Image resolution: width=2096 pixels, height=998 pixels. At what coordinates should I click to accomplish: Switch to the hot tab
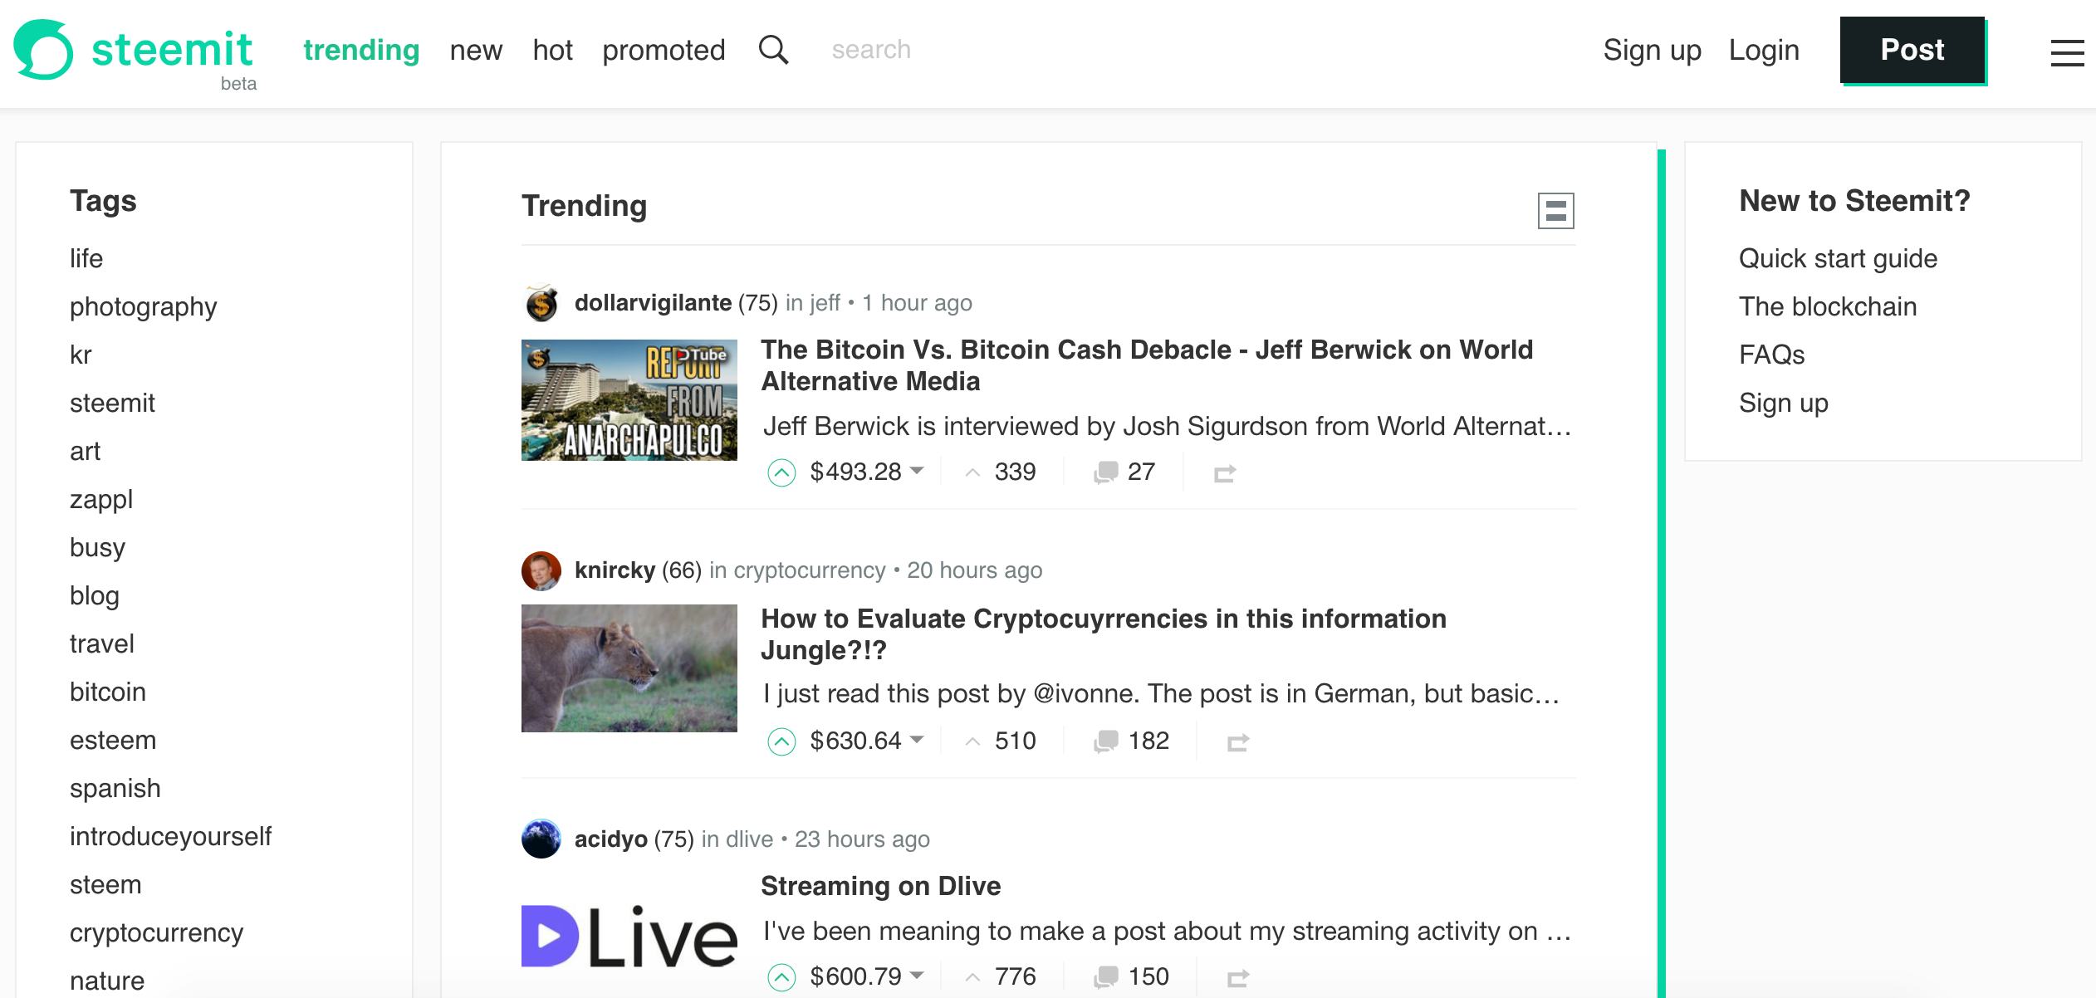click(x=552, y=50)
